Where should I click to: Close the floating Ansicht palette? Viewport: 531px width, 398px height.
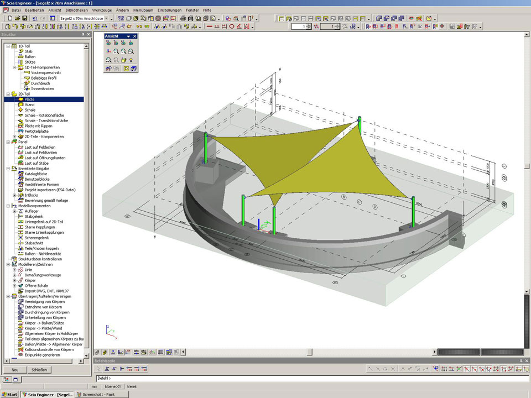134,36
